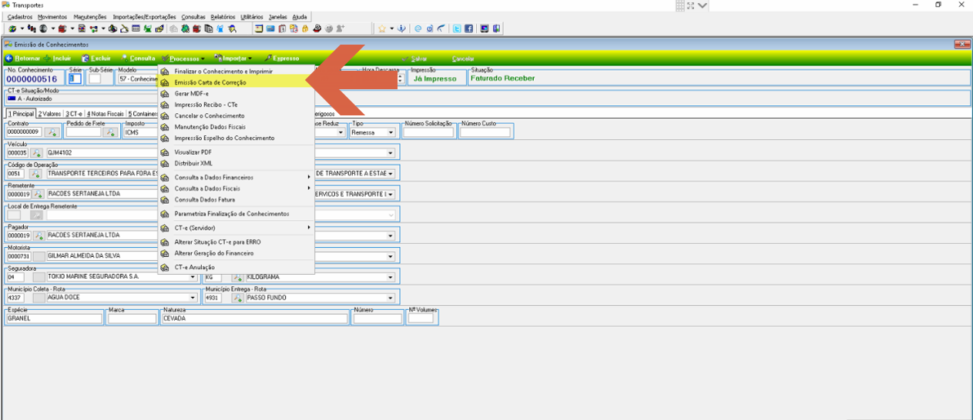
Task: Click the Retornar back arrow button
Action: [x=22, y=58]
